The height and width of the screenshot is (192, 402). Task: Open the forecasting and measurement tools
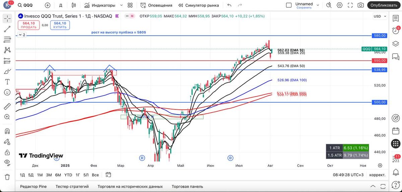7,61
